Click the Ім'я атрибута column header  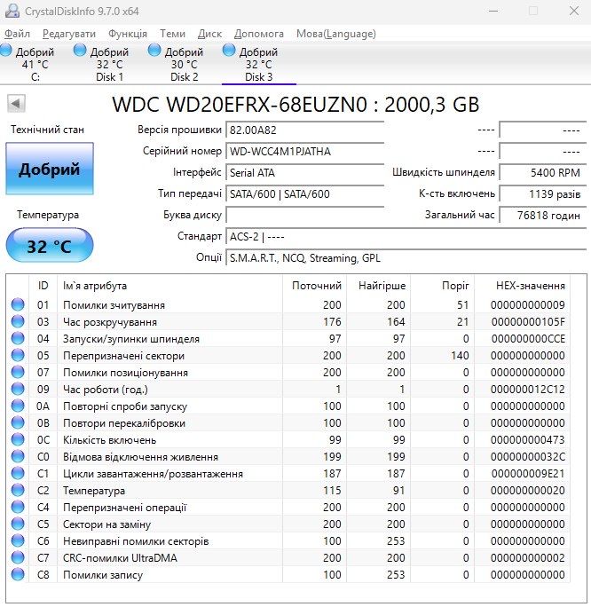(169, 286)
